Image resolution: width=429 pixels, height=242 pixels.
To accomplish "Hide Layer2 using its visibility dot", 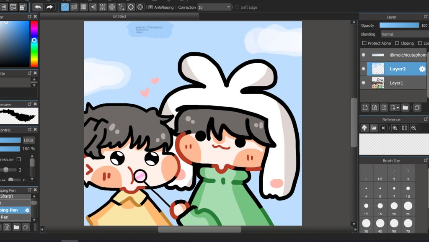I will 363,69.
